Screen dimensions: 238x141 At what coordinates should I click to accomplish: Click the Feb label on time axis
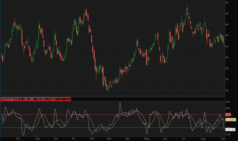[92, 138]
